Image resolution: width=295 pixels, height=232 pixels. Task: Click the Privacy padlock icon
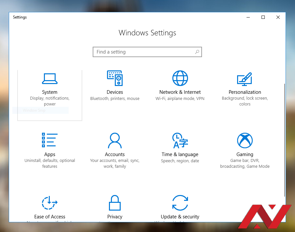[114, 203]
